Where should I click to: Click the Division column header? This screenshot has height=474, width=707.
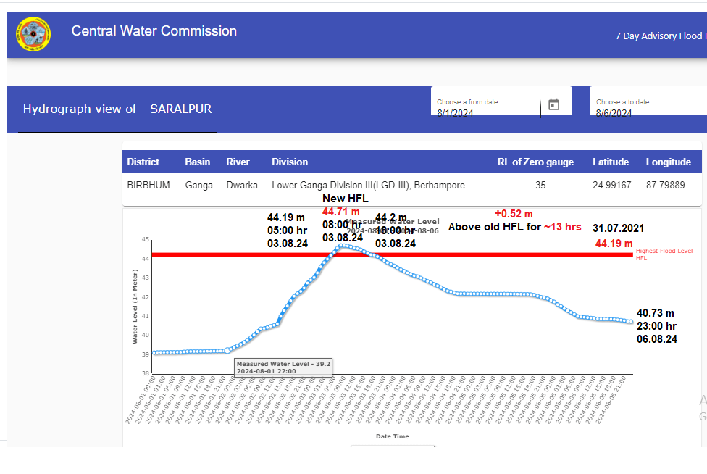[x=290, y=162]
